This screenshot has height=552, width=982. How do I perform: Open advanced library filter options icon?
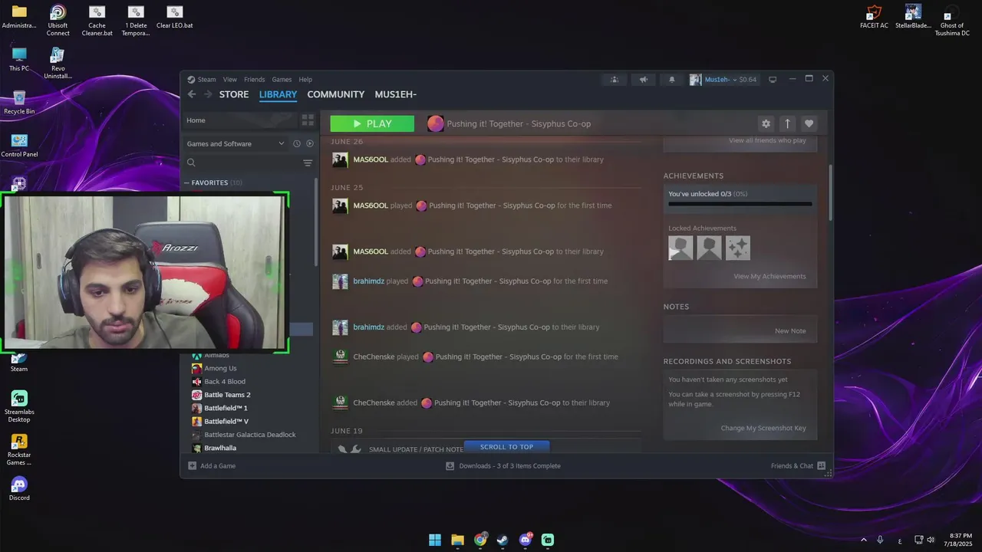[308, 163]
